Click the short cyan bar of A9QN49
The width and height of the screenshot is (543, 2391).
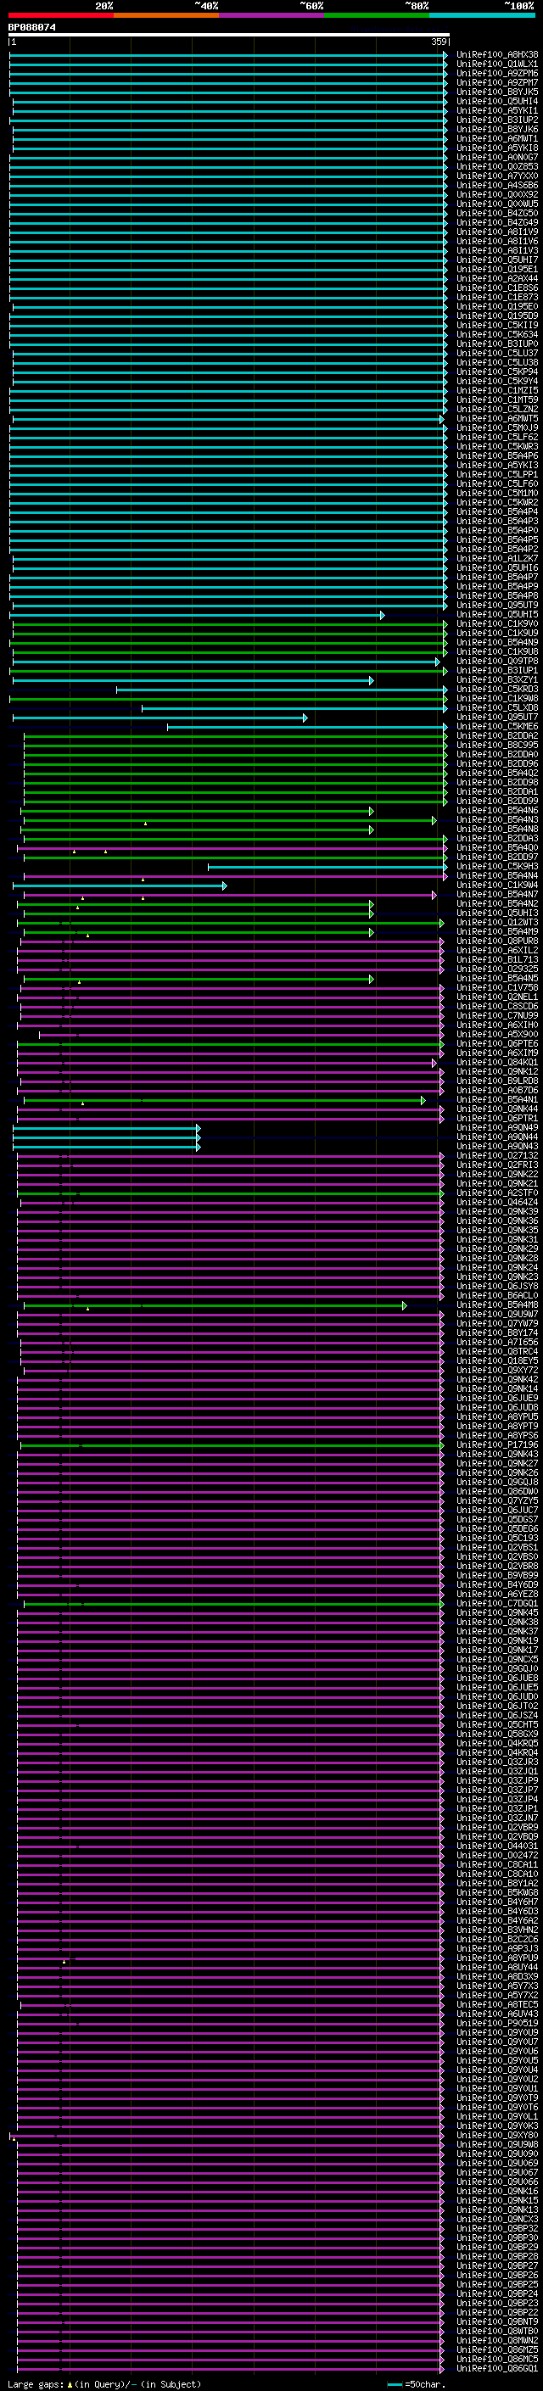107,1128
